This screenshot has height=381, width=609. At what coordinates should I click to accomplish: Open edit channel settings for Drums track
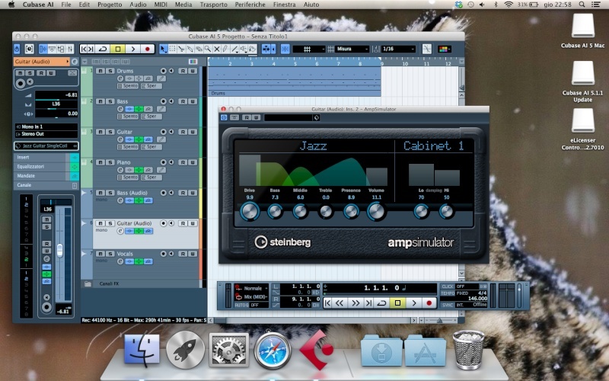click(x=120, y=78)
